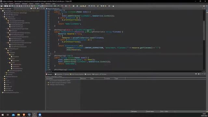The image size is (208, 117).
Task: Collapse the demoimage project node
Action: [x=1, y=11]
